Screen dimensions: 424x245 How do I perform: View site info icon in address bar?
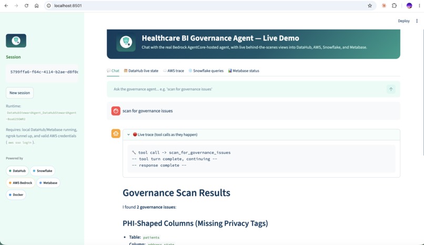pyautogui.click(x=49, y=6)
